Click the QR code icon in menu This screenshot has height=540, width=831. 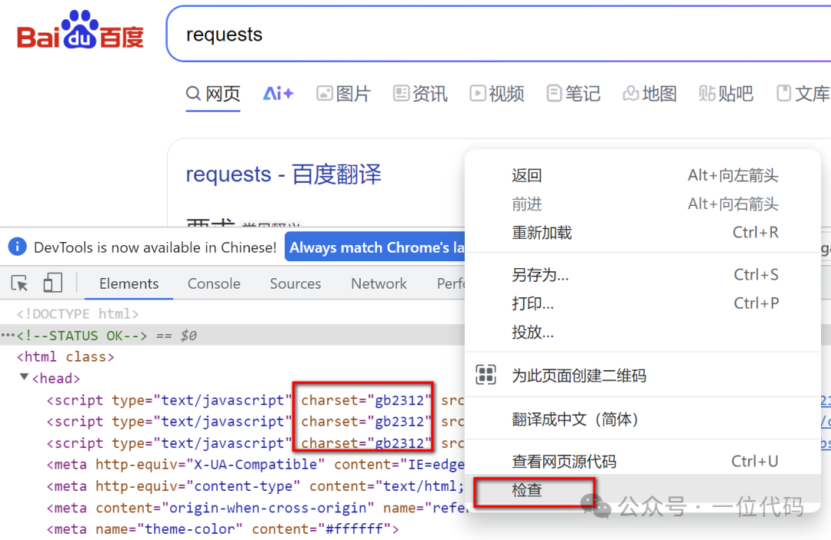486,374
